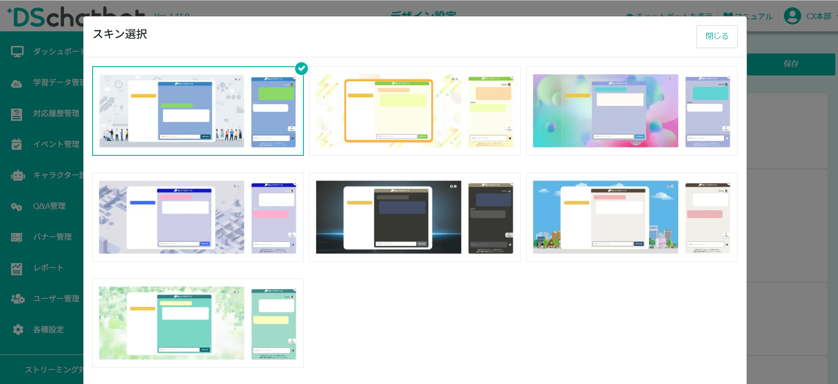This screenshot has width=838, height=384.
Task: Select the blue sky city skin thumbnail
Action: pos(632,217)
